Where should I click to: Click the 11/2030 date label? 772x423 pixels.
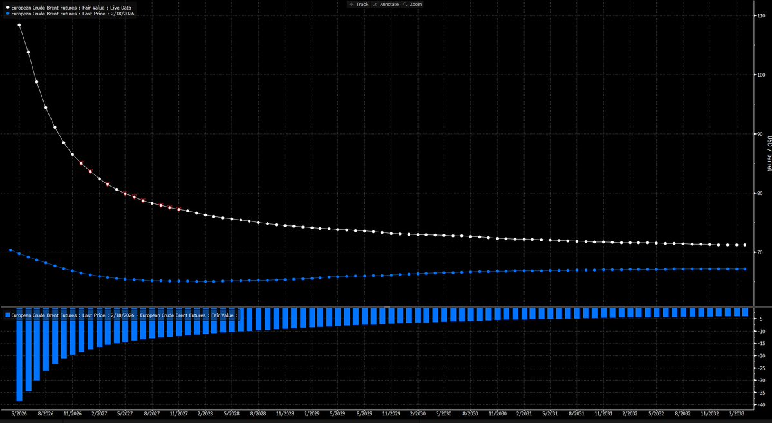497,415
